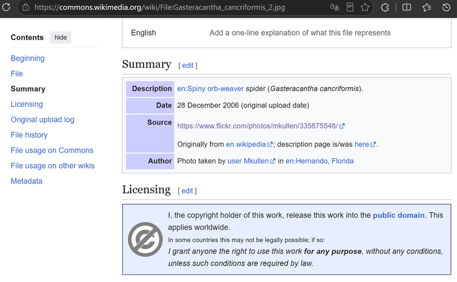Open the flickr source photo URL
Screen dimensions: 457x282
tap(258, 126)
